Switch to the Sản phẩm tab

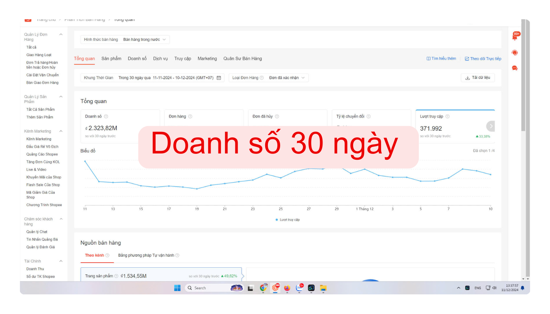point(111,58)
